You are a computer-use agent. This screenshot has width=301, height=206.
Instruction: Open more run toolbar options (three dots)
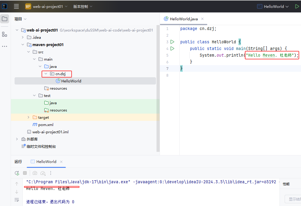coord(51,173)
